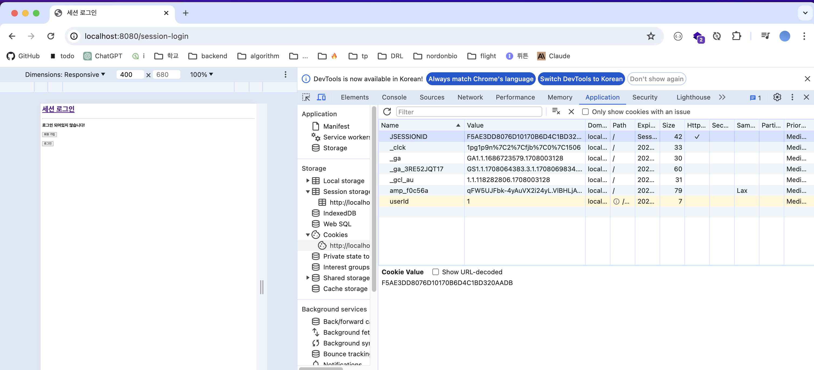The width and height of the screenshot is (814, 370).
Task: Open the Chrome extensions puzzle icon
Action: point(736,36)
